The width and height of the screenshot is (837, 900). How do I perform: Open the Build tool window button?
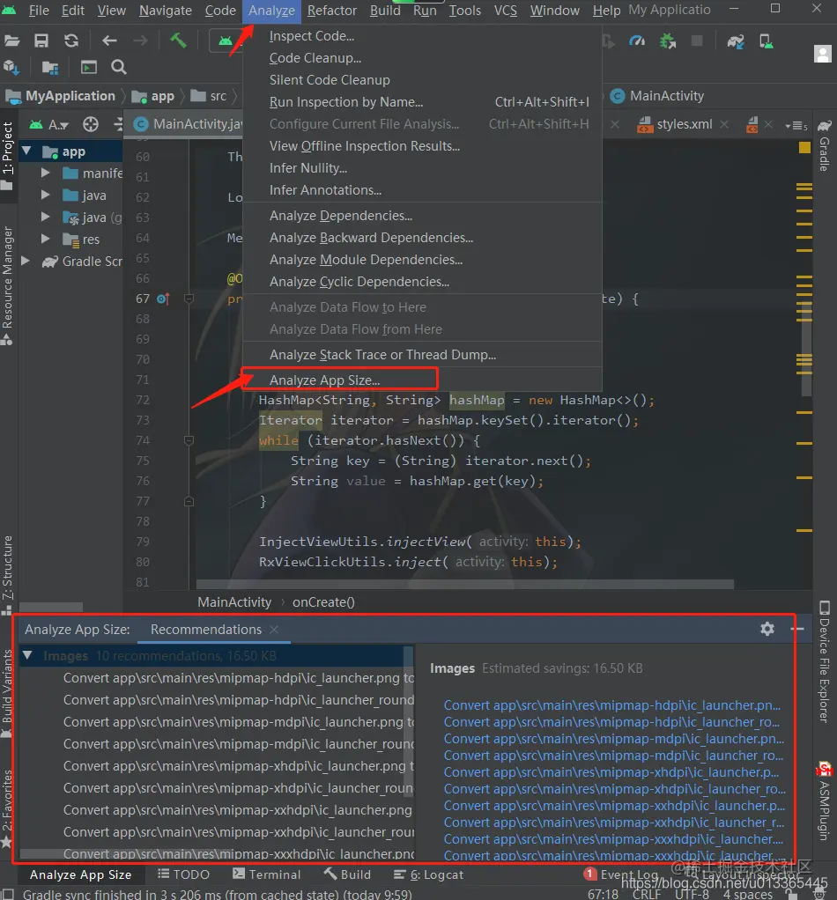[x=347, y=874]
